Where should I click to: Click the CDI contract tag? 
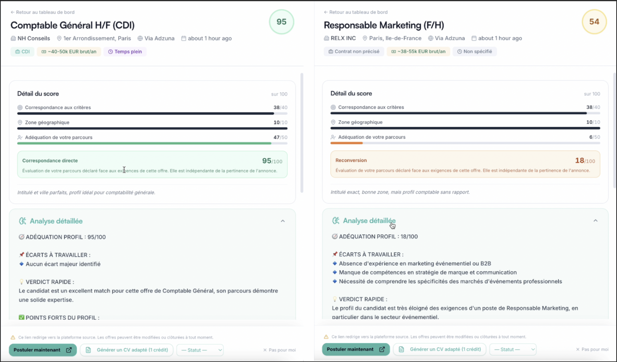point(22,51)
